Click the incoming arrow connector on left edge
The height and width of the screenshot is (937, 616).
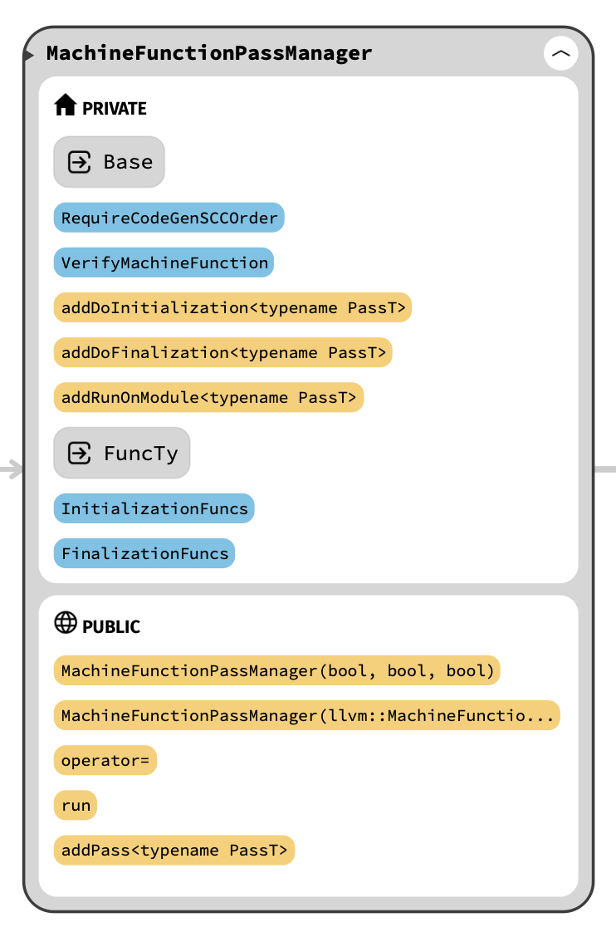[12, 470]
